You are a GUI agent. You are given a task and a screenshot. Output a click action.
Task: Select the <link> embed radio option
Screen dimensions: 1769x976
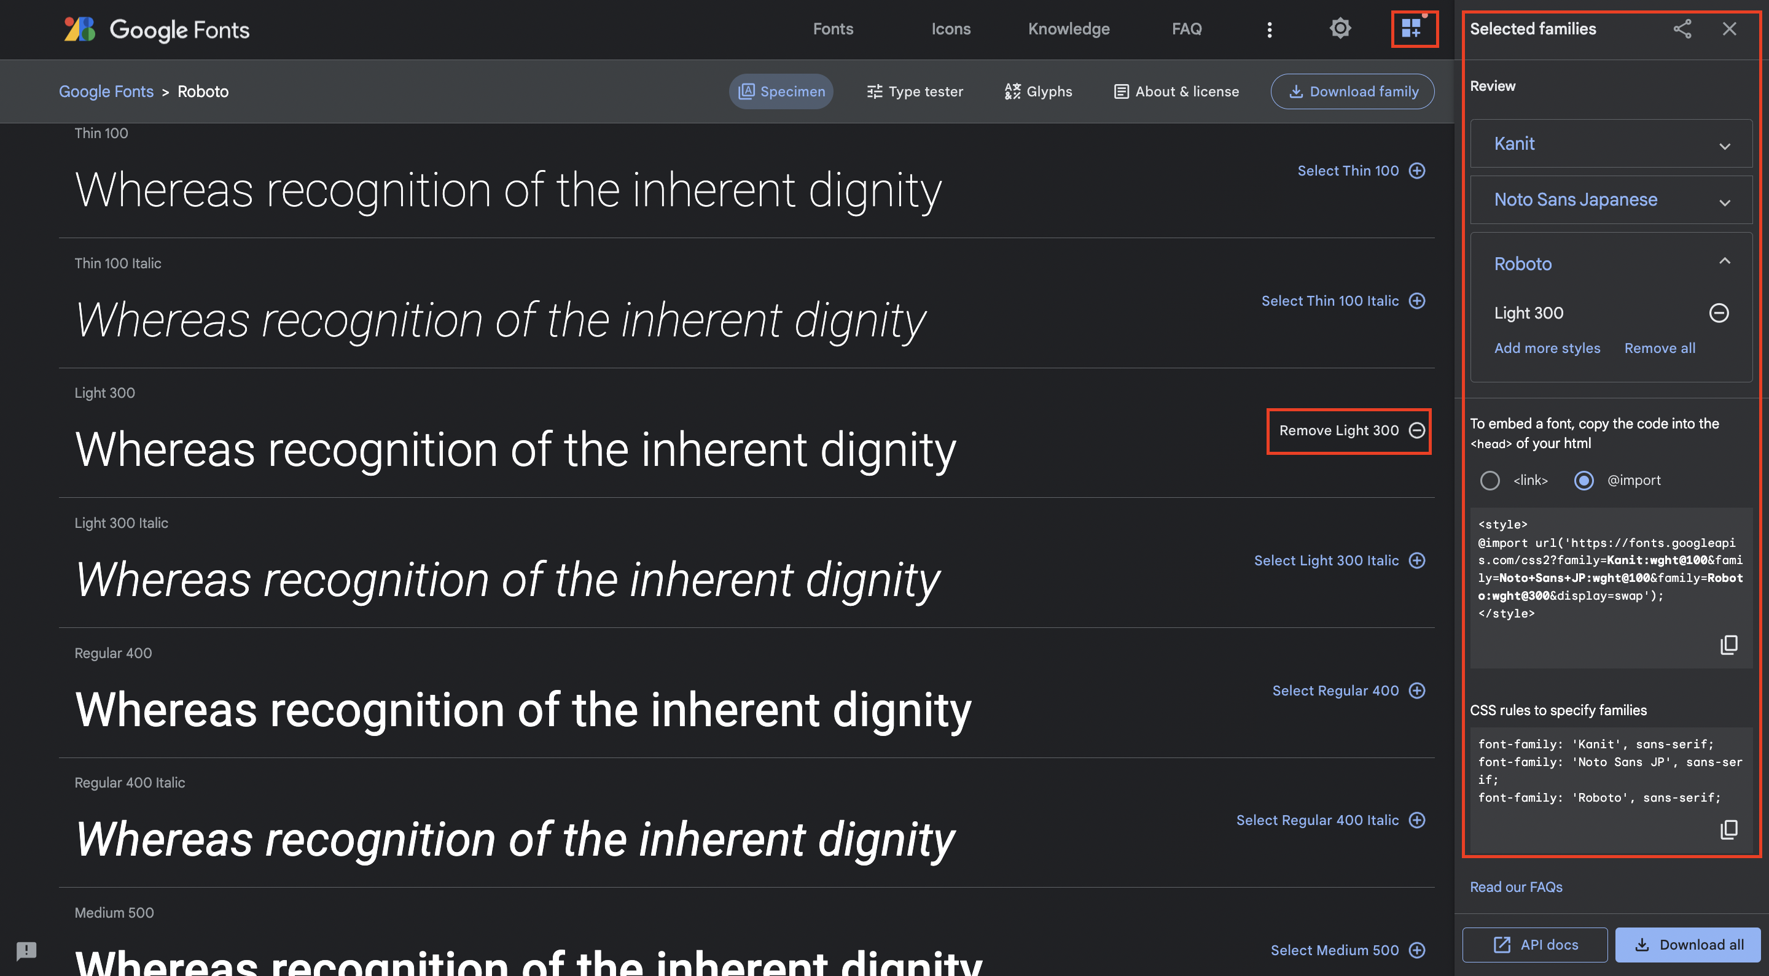pos(1490,481)
